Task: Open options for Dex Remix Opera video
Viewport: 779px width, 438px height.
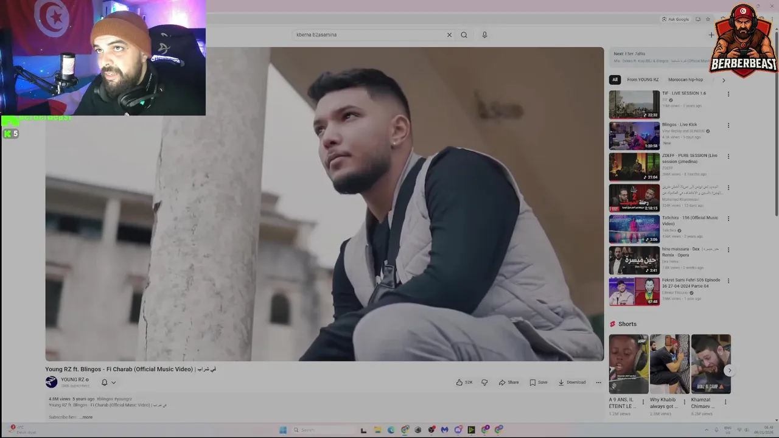Action: (728, 249)
